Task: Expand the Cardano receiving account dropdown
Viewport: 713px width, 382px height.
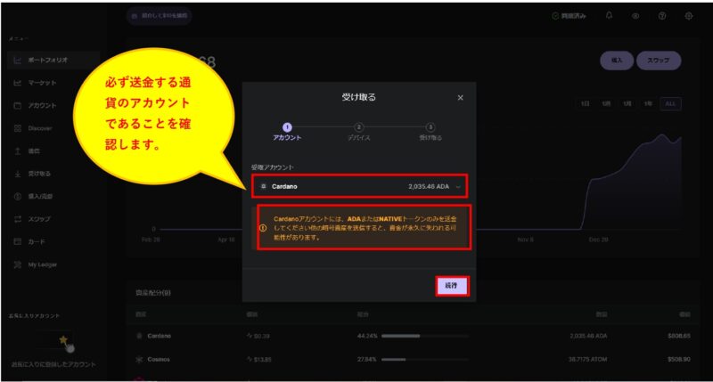Action: click(x=358, y=187)
